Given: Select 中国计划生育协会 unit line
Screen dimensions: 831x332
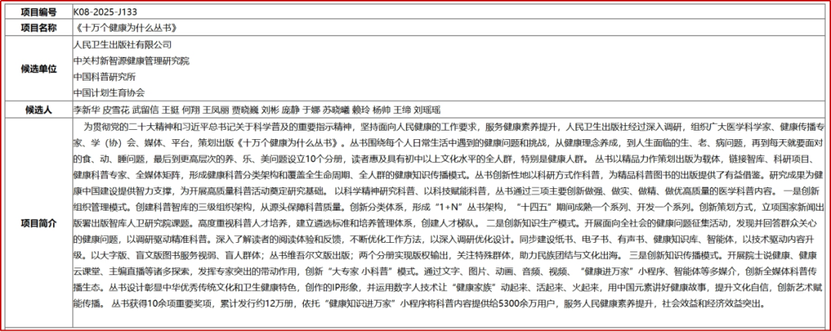Looking at the screenshot, I should tap(109, 93).
